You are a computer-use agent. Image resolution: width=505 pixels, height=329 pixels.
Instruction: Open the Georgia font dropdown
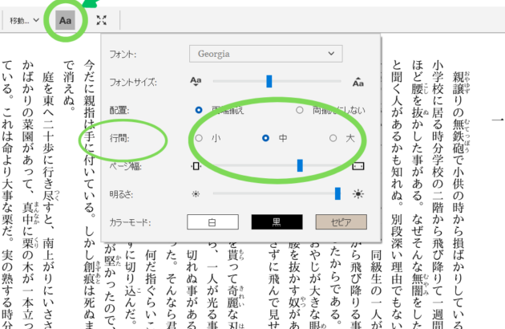(x=265, y=54)
